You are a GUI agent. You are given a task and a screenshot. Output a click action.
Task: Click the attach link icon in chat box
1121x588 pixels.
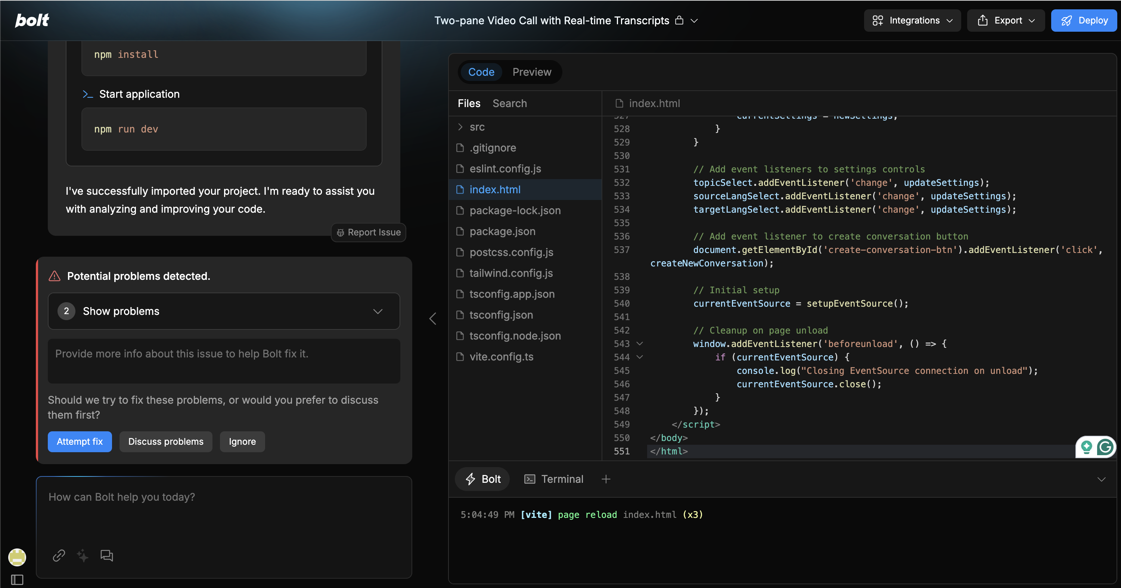pyautogui.click(x=59, y=556)
